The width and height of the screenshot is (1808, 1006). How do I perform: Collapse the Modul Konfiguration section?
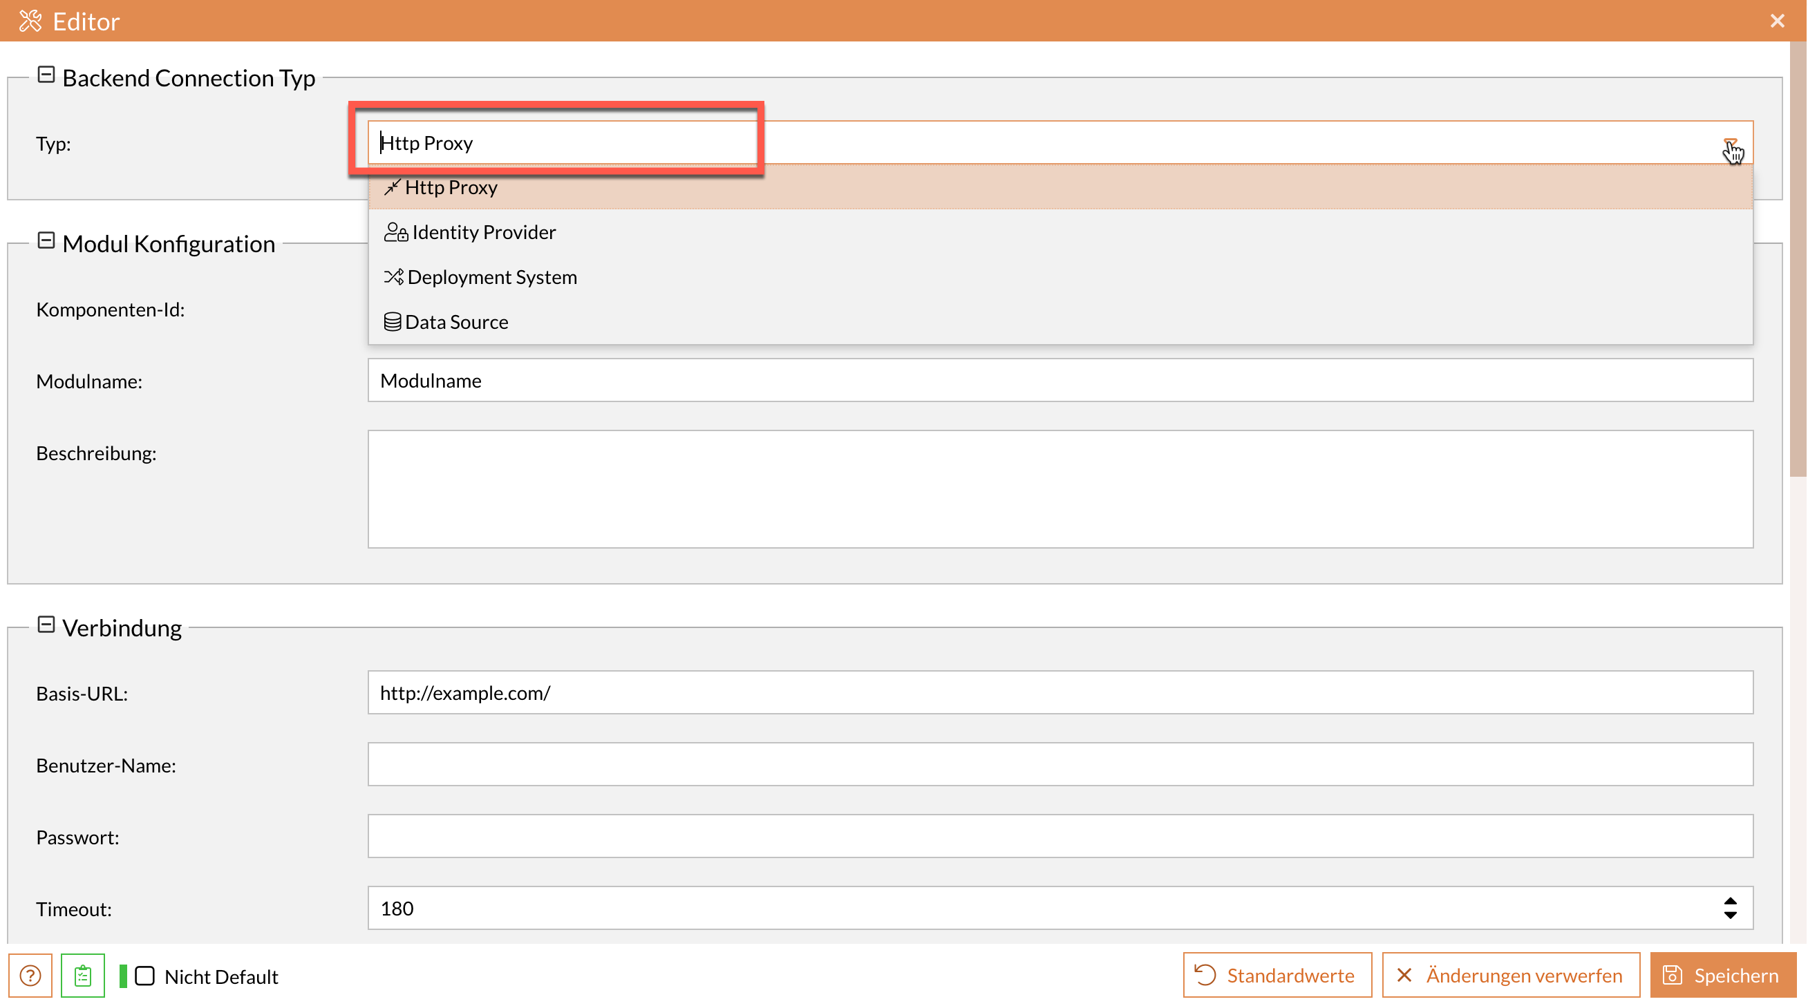pos(46,240)
